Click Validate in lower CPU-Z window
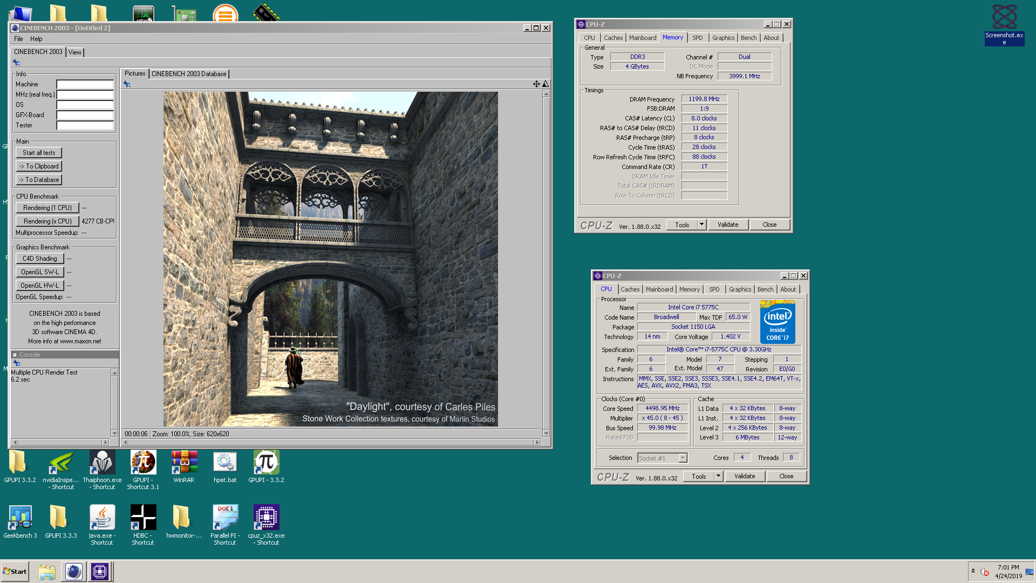The height and width of the screenshot is (583, 1036). [x=745, y=476]
